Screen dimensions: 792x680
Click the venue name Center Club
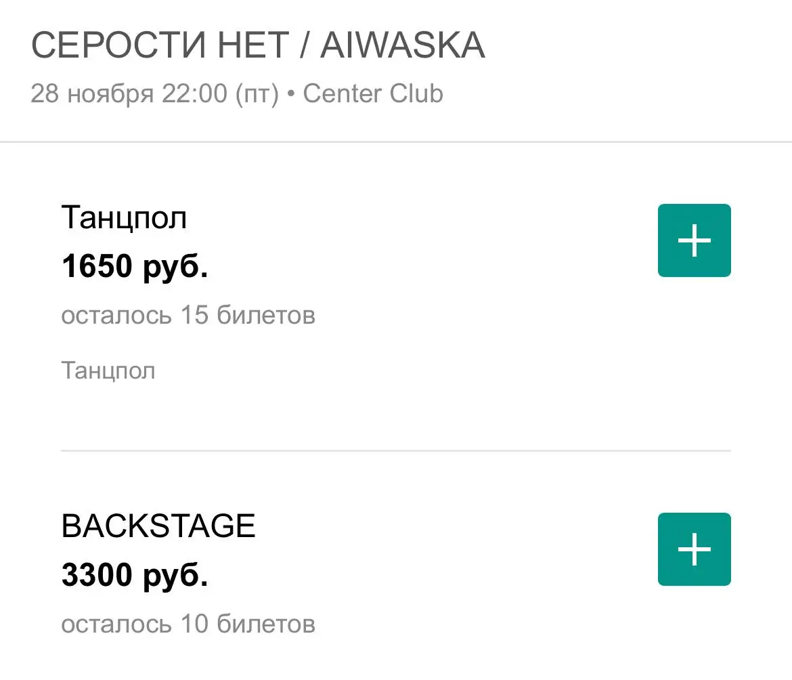tap(372, 93)
